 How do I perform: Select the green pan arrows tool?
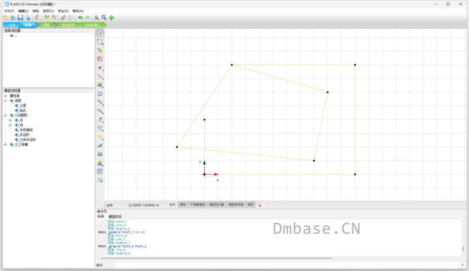(111, 18)
